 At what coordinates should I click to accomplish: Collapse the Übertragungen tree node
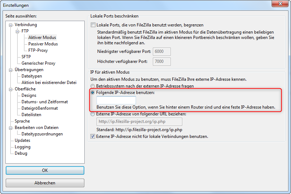pos(11,70)
